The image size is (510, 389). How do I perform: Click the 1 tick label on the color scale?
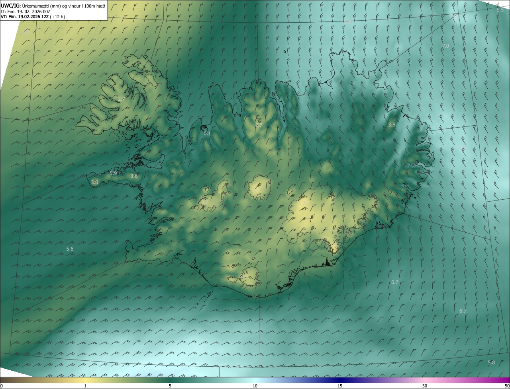(85, 386)
